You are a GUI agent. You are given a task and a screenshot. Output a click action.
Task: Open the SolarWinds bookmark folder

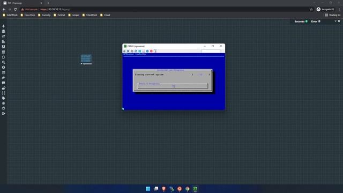[x=10, y=15]
